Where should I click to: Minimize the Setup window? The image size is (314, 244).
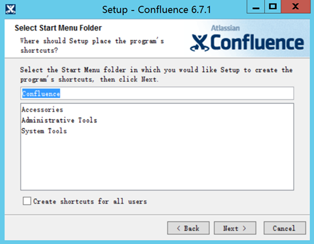[256, 7]
